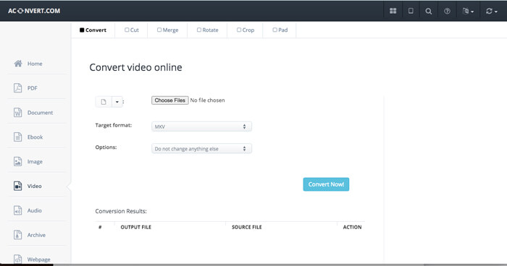Switch to the Pad tab
The width and height of the screenshot is (507, 266).
280,30
